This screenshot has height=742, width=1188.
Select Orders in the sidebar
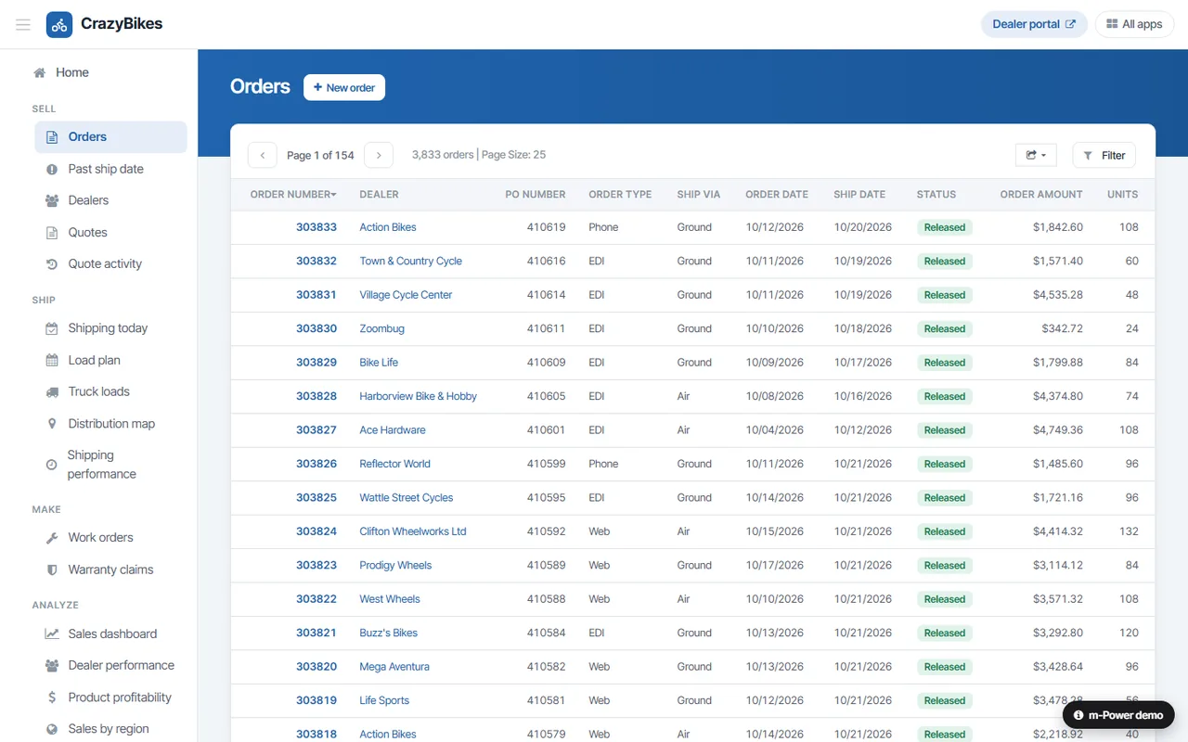110,137
